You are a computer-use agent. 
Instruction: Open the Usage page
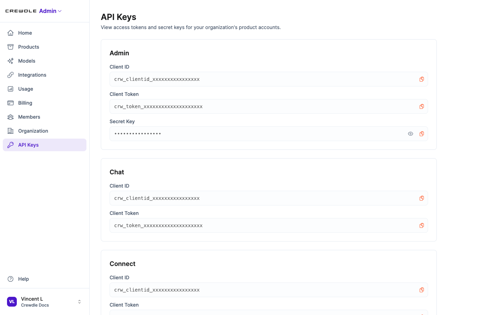pyautogui.click(x=44, y=89)
